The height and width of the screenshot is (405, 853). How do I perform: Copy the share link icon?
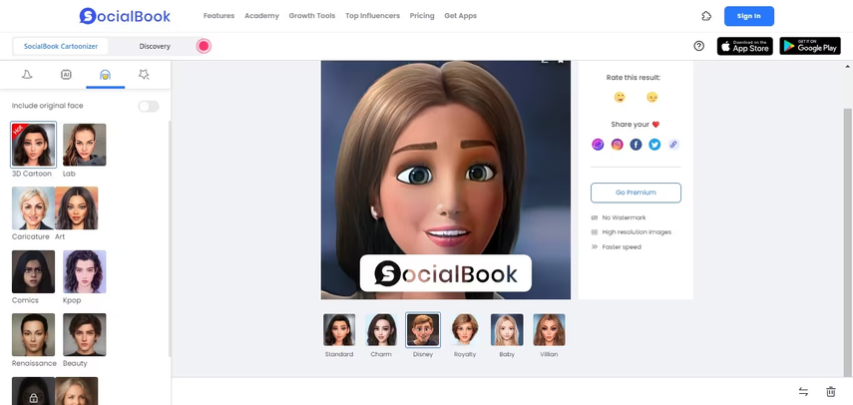click(673, 145)
